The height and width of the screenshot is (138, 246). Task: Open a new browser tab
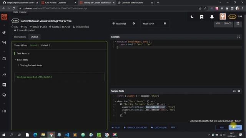coord(158,3)
